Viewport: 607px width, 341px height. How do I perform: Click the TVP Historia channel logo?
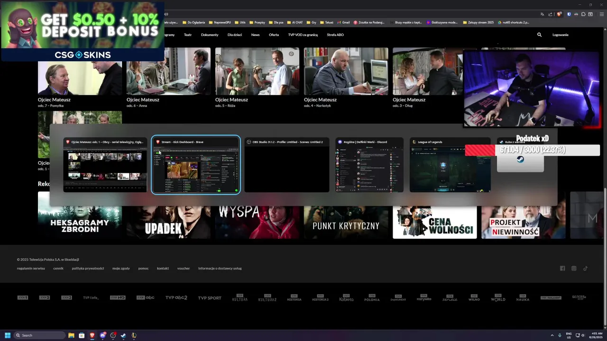294,297
